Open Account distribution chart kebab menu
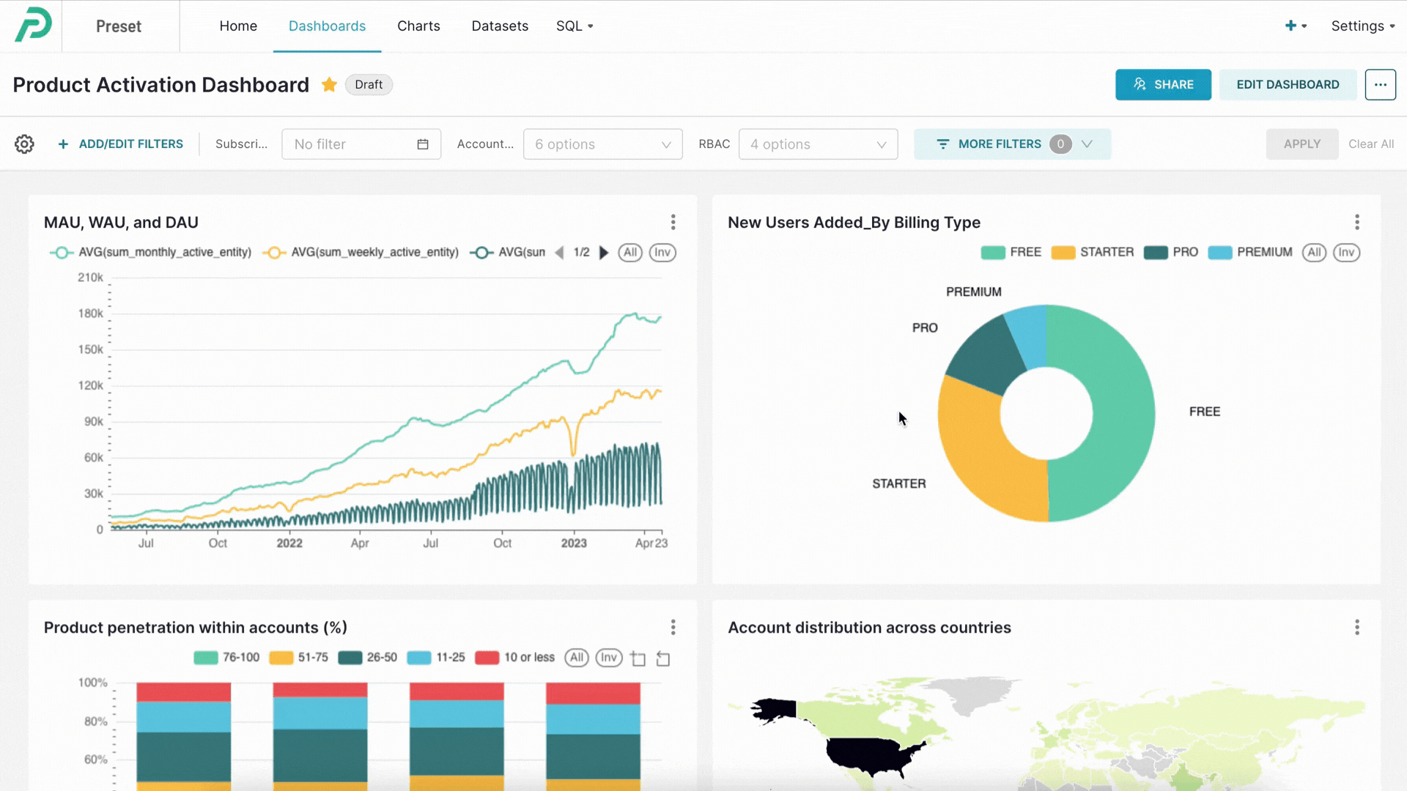 tap(1356, 627)
